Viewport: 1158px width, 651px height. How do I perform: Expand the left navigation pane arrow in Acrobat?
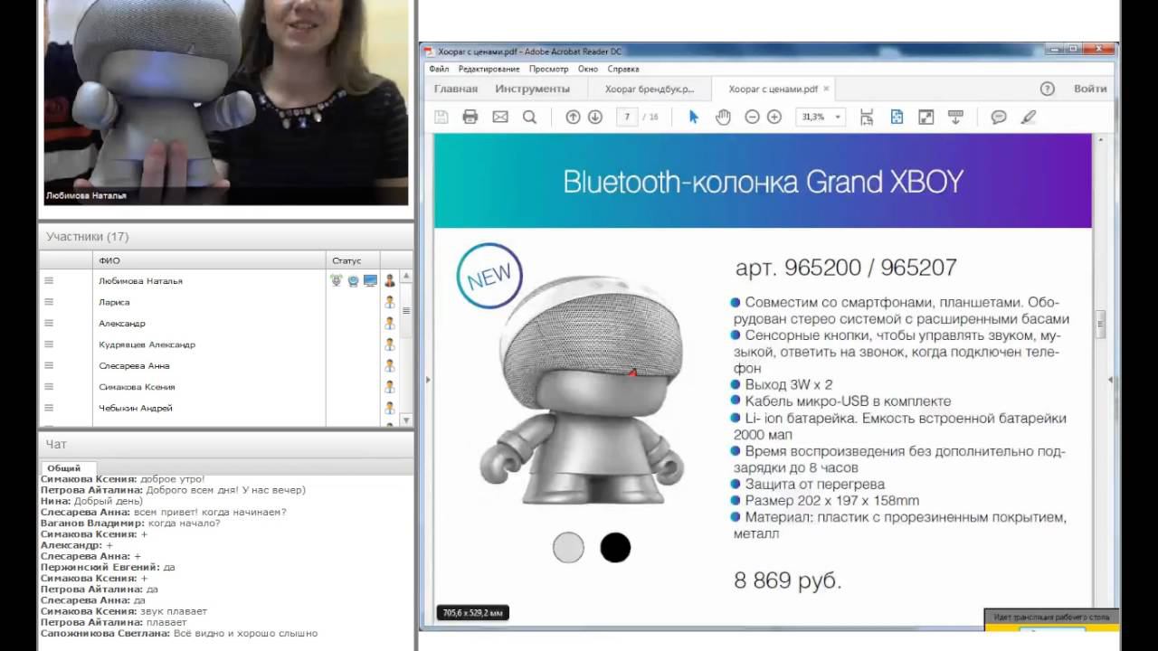428,381
